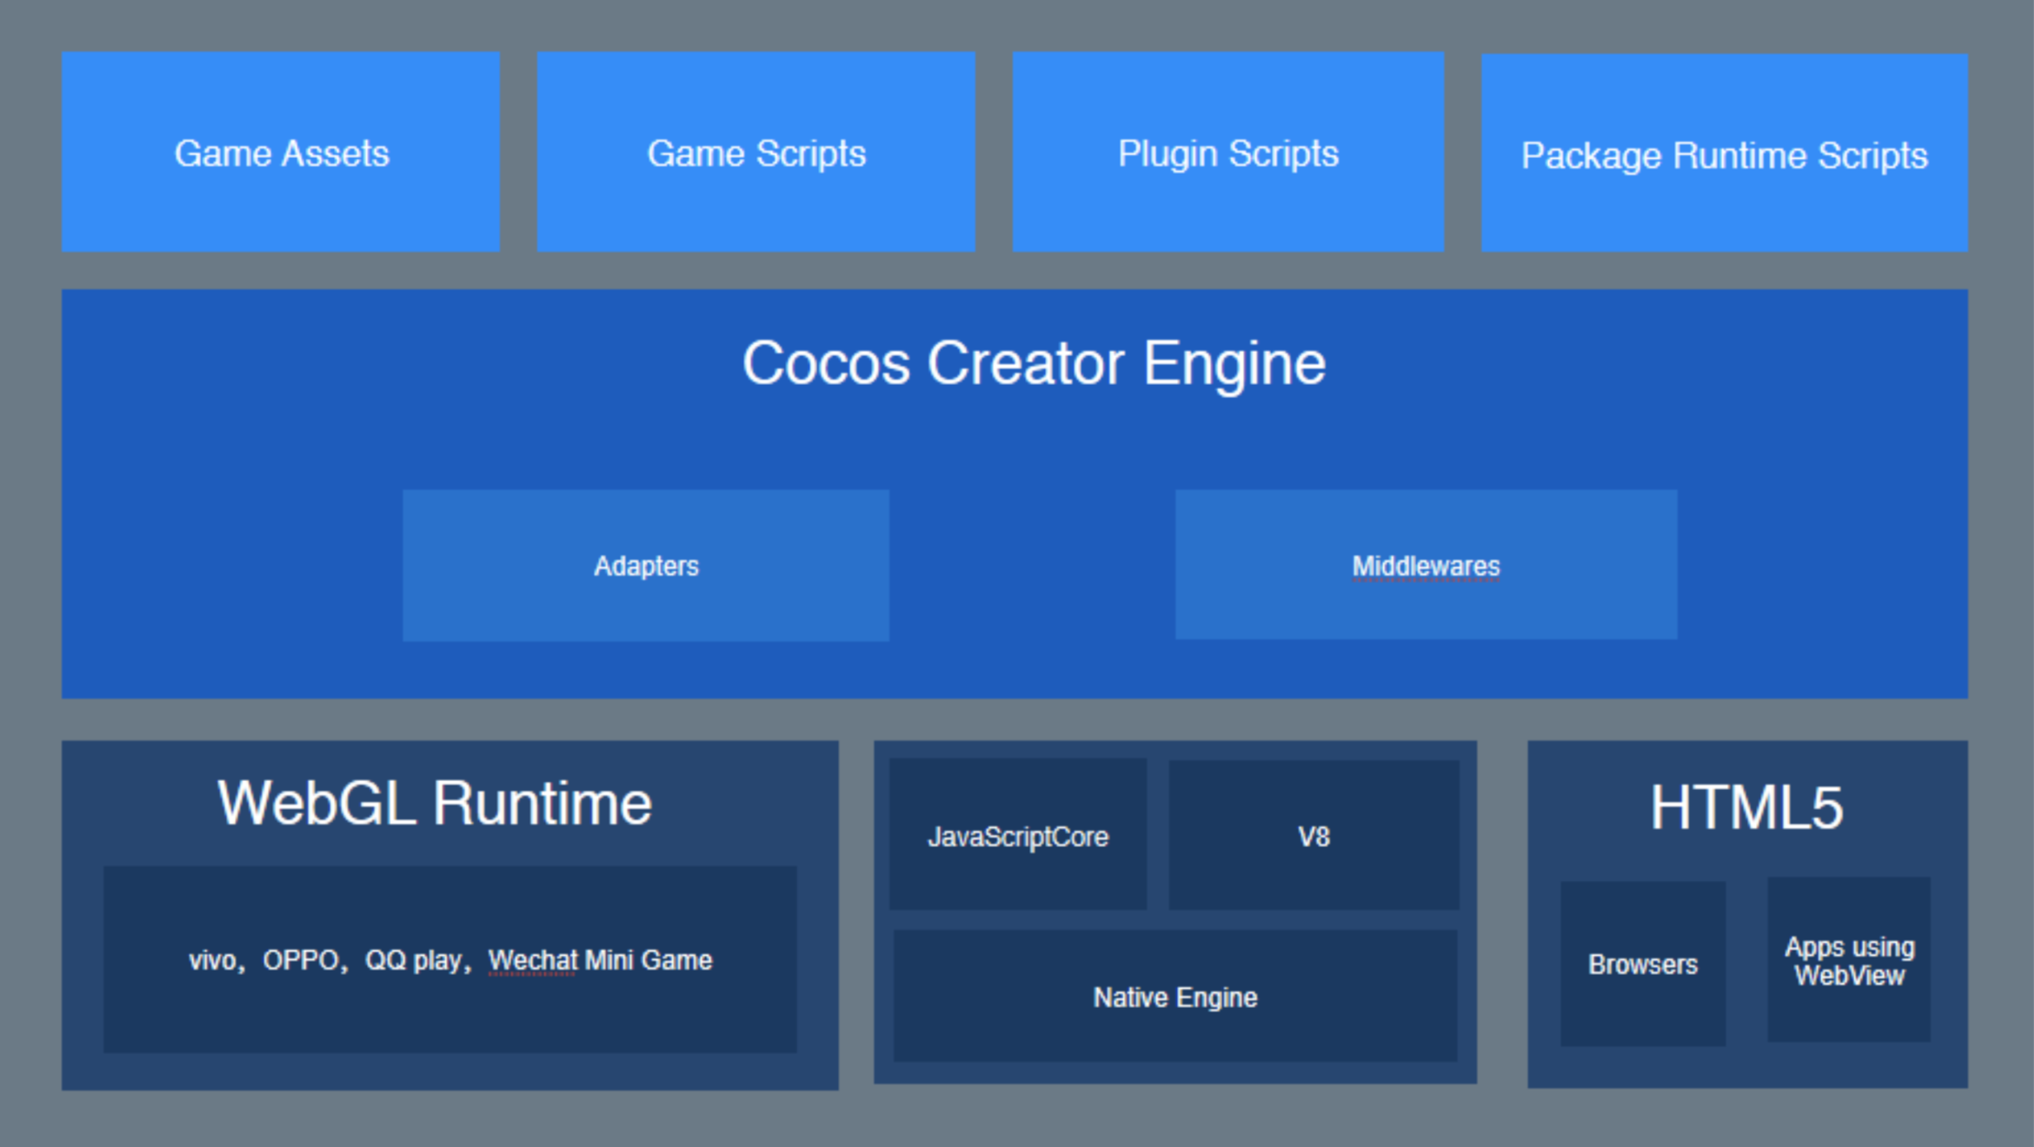
Task: Click the Middlewares box
Action: coord(1426,566)
